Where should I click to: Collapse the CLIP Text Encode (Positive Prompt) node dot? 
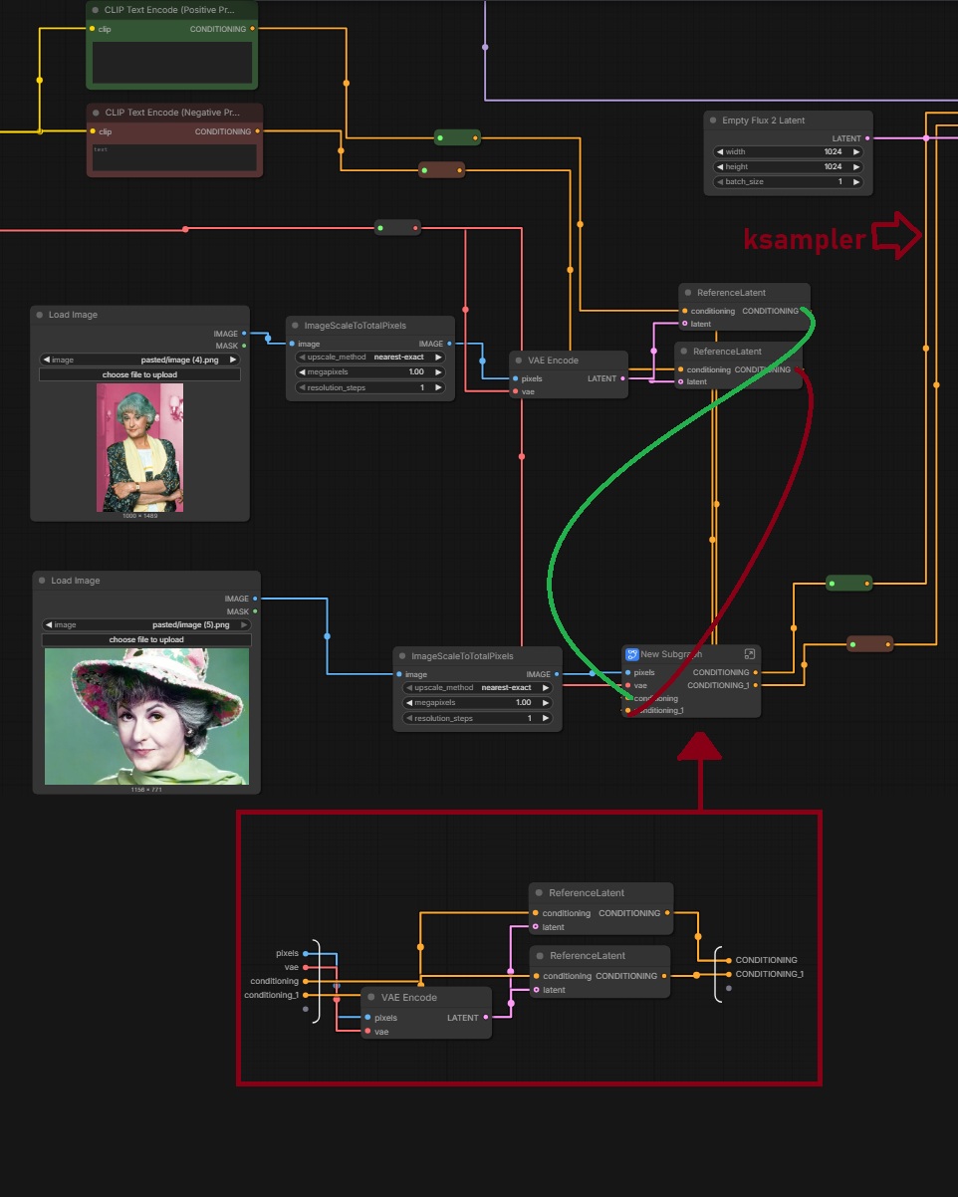point(95,10)
